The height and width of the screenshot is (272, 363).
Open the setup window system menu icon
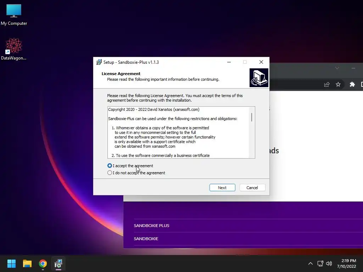pos(99,62)
